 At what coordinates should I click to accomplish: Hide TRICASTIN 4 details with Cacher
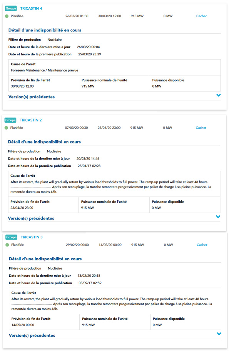[201, 16]
